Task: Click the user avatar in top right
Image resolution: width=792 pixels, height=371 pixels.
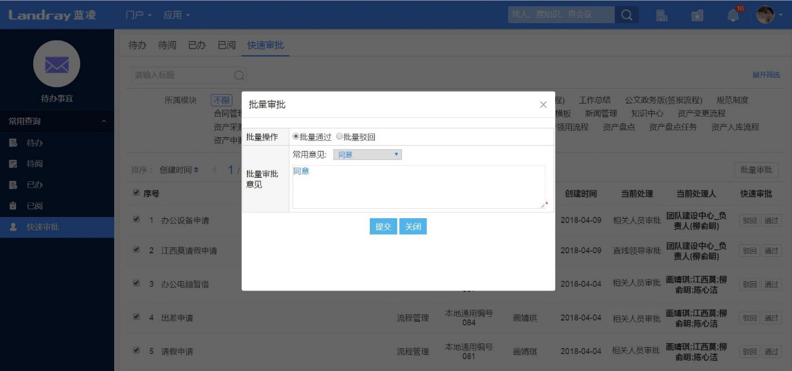Action: point(765,15)
